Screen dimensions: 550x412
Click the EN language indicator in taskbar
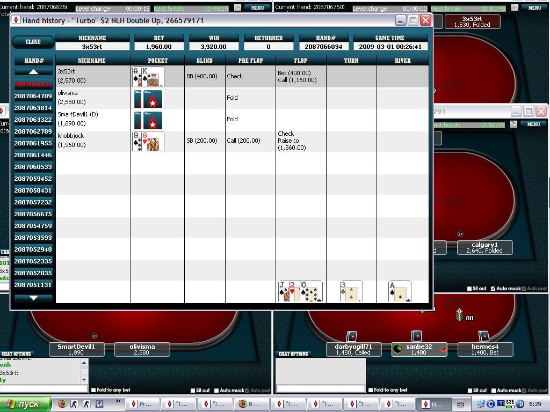pyautogui.click(x=460, y=404)
